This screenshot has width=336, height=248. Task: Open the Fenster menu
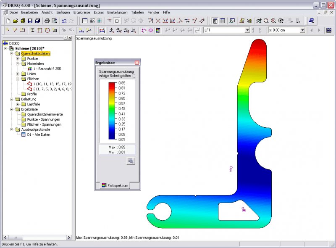pos(153,13)
